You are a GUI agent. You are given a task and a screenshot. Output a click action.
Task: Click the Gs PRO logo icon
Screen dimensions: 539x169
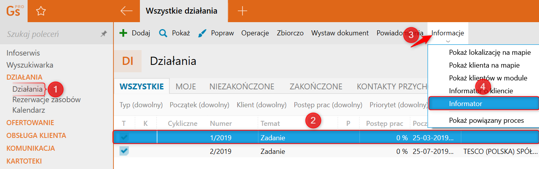coord(14,11)
